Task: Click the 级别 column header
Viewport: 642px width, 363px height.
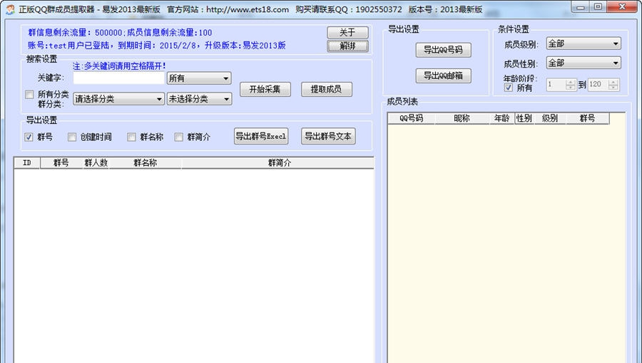Action: tap(550, 118)
